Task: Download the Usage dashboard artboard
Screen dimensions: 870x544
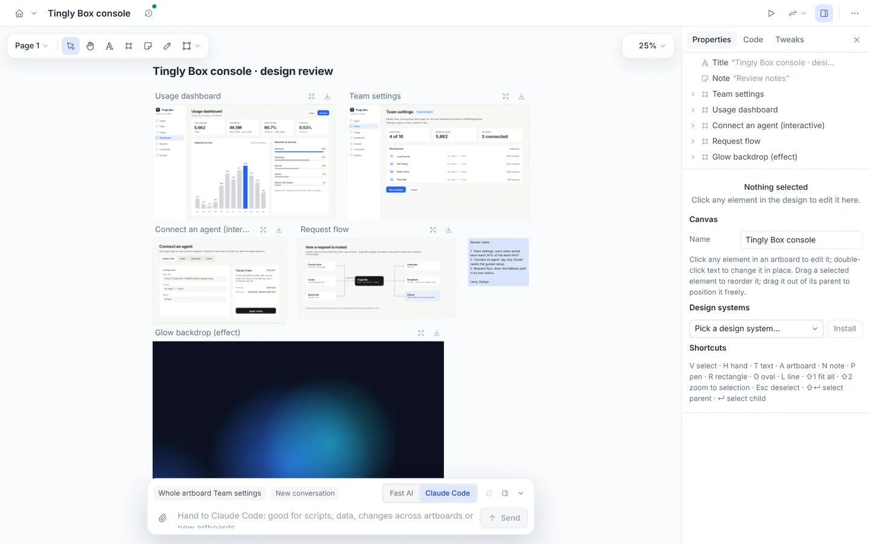Action: pyautogui.click(x=327, y=96)
